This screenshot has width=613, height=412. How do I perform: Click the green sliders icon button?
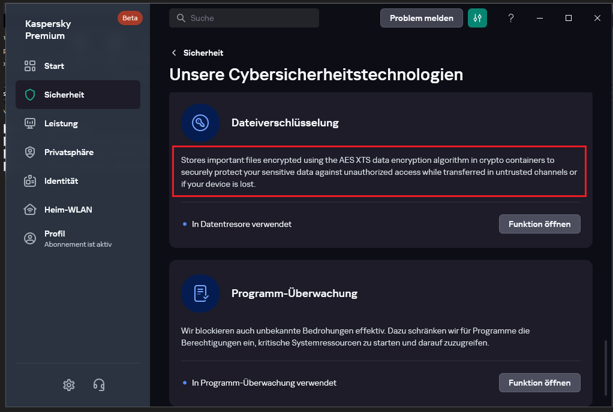tap(477, 18)
